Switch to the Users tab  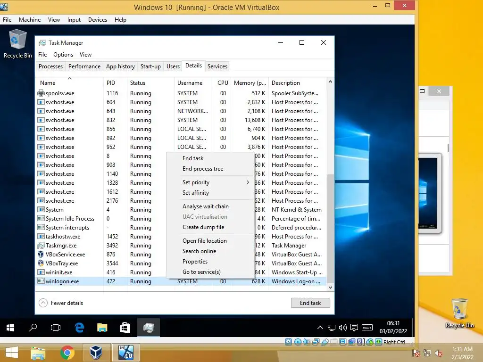point(173,66)
